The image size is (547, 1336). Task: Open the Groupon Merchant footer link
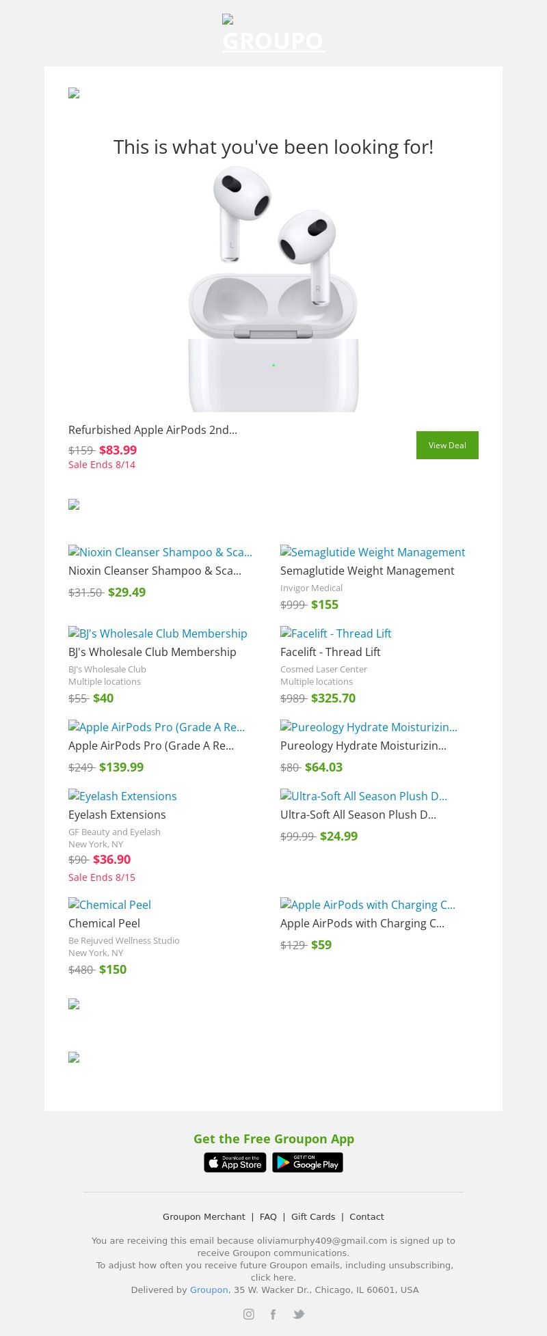204,1216
